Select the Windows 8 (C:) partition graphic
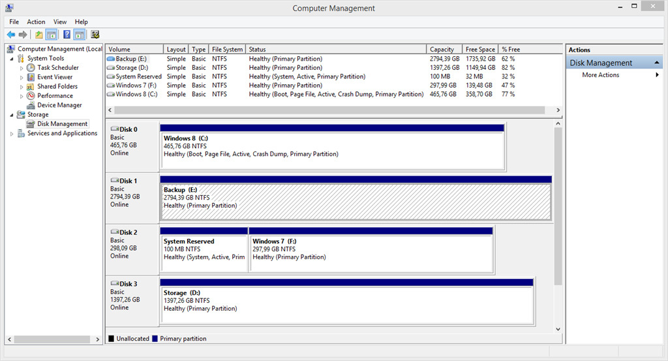Screen dimensions: 668x361 click(x=333, y=148)
